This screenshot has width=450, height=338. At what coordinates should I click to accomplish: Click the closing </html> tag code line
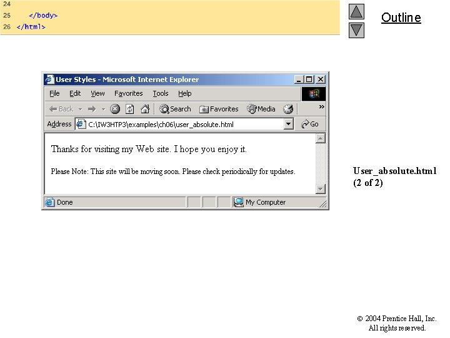tap(31, 27)
